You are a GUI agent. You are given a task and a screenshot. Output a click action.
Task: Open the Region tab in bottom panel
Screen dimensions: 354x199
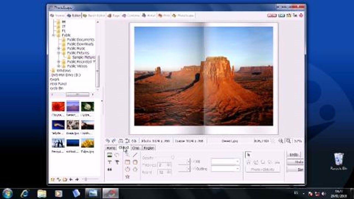tap(149, 148)
